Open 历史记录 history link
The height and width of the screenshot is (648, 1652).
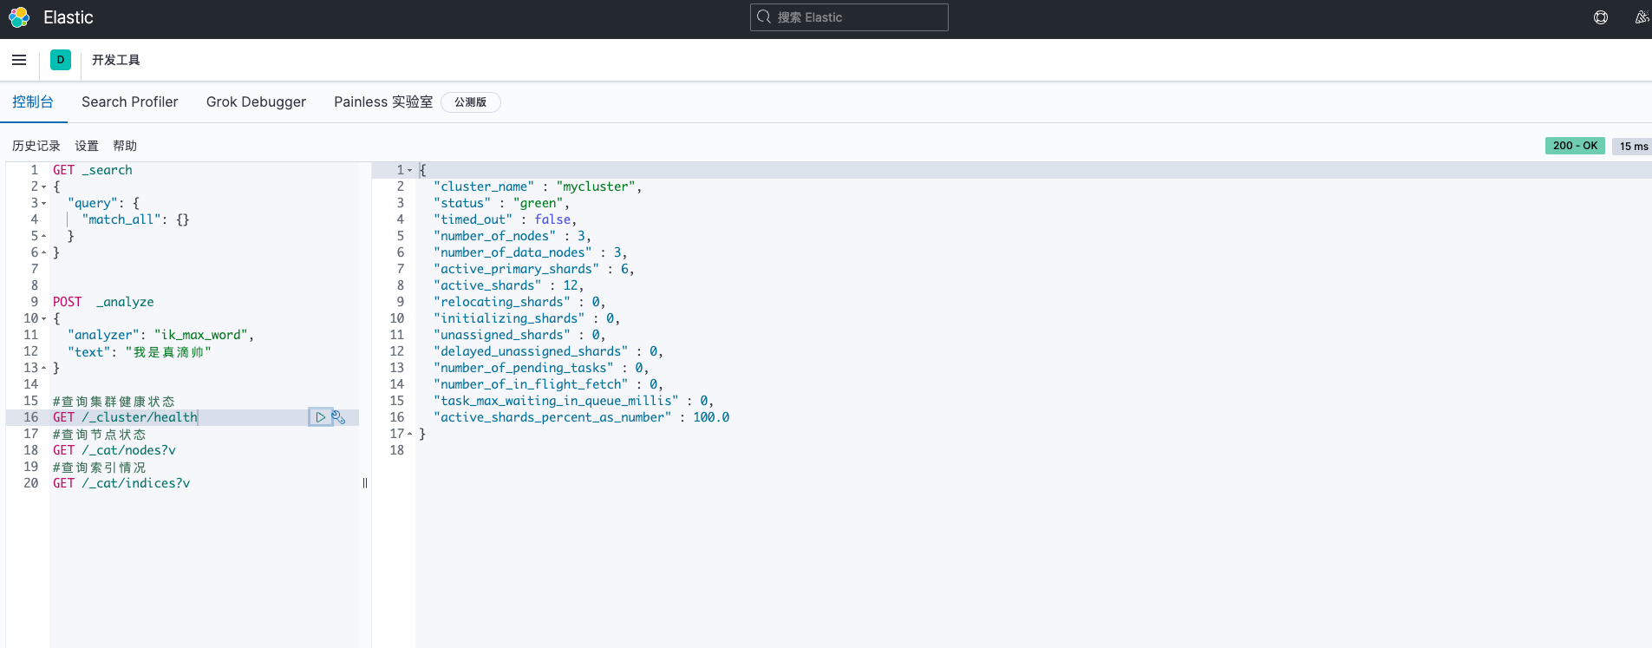coord(36,146)
